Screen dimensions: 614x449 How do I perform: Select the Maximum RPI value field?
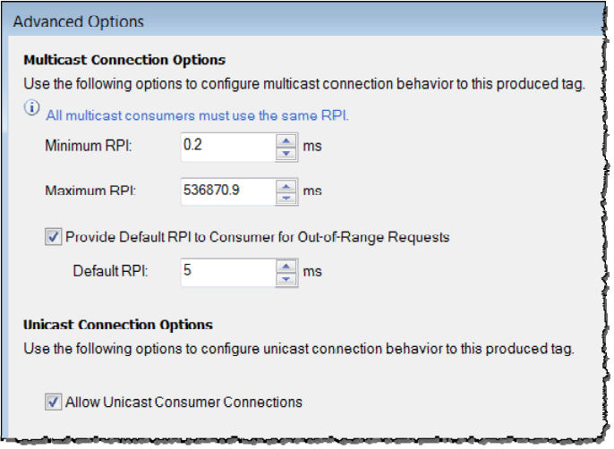[x=228, y=191]
